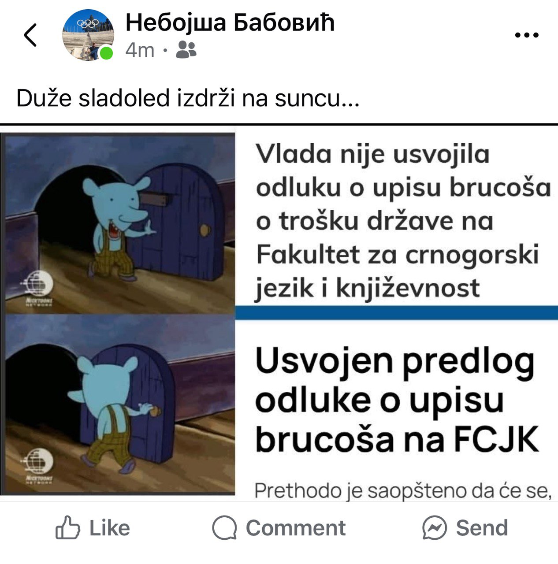Image resolution: width=558 pixels, height=564 pixels.
Task: Send post via the Send label
Action: click(482, 528)
